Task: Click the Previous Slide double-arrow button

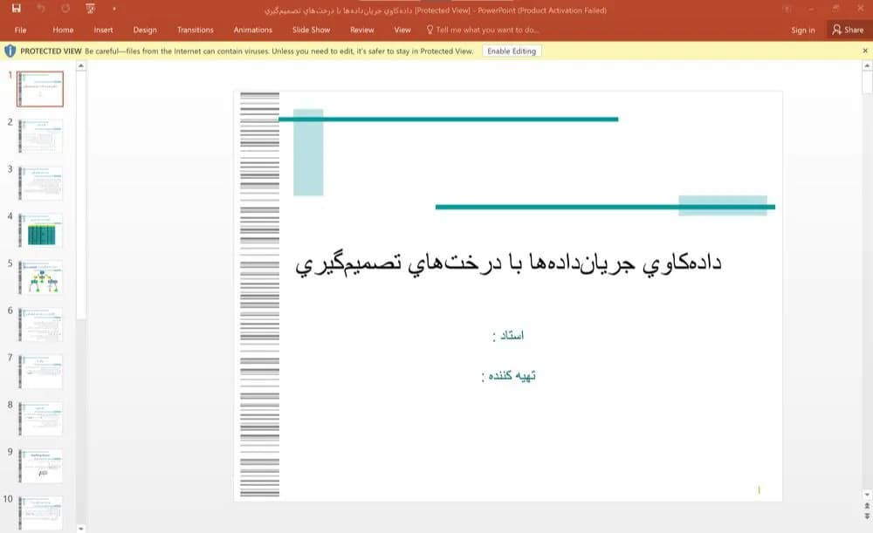Action: pos(867,506)
